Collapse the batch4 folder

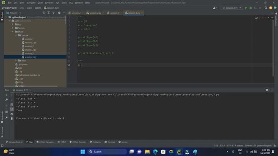16,35
